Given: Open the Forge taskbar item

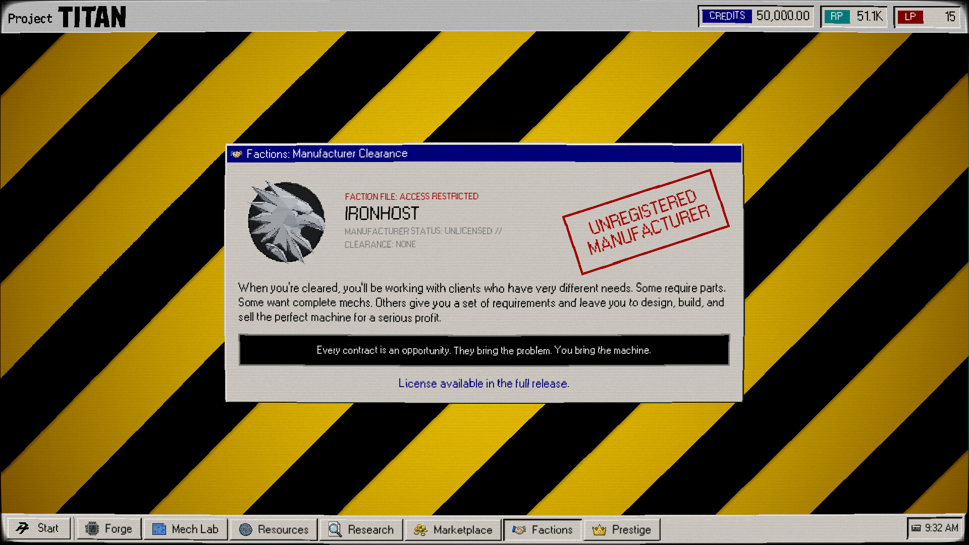Looking at the screenshot, I should (109, 529).
